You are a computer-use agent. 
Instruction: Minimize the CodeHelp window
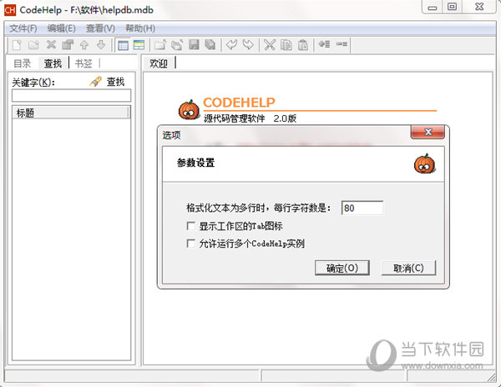click(x=432, y=7)
